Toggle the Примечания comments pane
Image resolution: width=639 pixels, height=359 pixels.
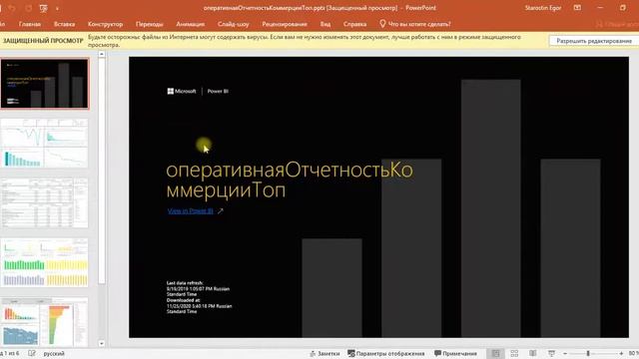[x=455, y=353]
